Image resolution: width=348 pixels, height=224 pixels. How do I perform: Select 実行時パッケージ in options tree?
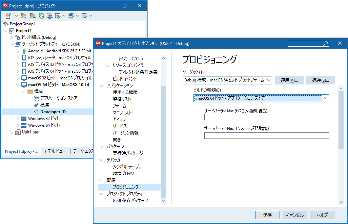(x=128, y=153)
